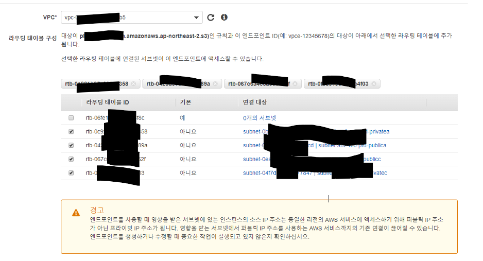
Task: Check the rtb-06fe1 default route table
Action: [x=71, y=118]
